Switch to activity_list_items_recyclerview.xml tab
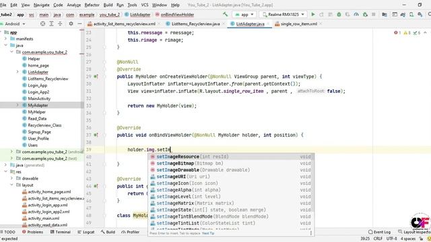This screenshot has width=431, height=242. (124, 24)
